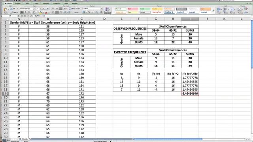
Task: Toggle Underline formatting button
Action: pos(29,12)
